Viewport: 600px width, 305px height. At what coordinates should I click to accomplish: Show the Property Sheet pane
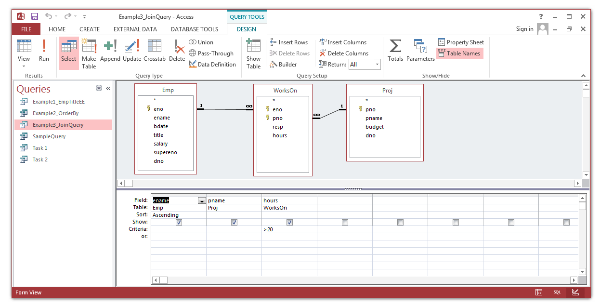(461, 42)
